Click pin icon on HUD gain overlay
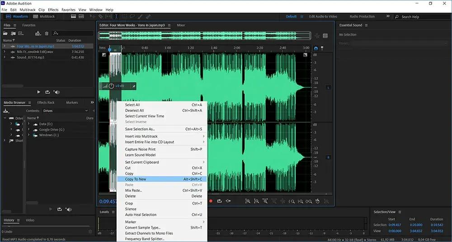Viewport: 452px width, 242px height. (133, 86)
